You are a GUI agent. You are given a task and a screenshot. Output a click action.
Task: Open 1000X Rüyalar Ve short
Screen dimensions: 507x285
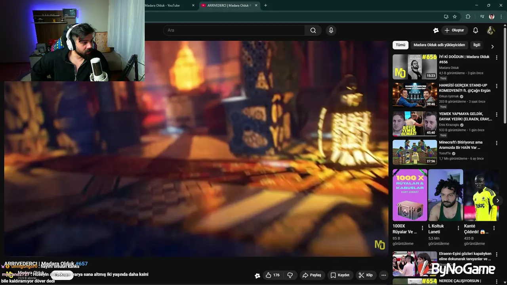point(410,195)
